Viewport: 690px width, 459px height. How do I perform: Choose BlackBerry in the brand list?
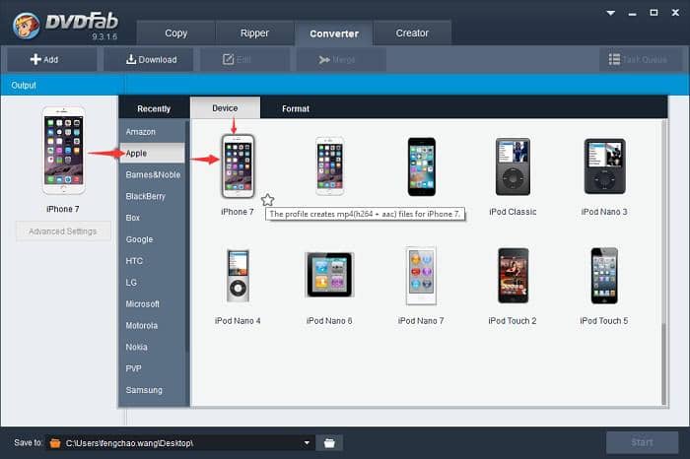point(152,196)
